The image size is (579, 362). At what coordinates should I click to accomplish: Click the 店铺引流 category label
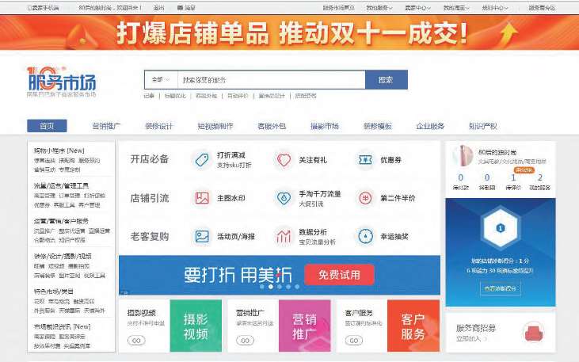tap(150, 198)
